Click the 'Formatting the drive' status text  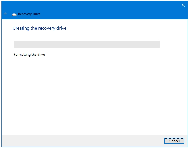click(x=29, y=55)
